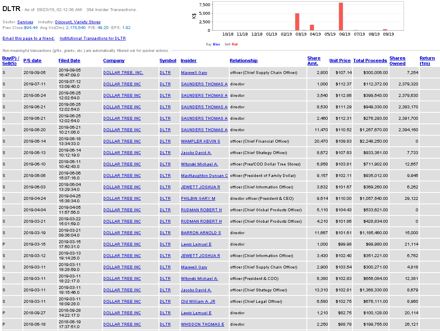Click DLTR symbol in PHILBIN GARY M row
The image size is (440, 331).
point(165,199)
